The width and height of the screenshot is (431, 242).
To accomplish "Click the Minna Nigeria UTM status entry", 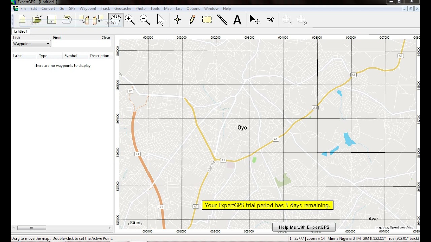I will (x=344, y=238).
